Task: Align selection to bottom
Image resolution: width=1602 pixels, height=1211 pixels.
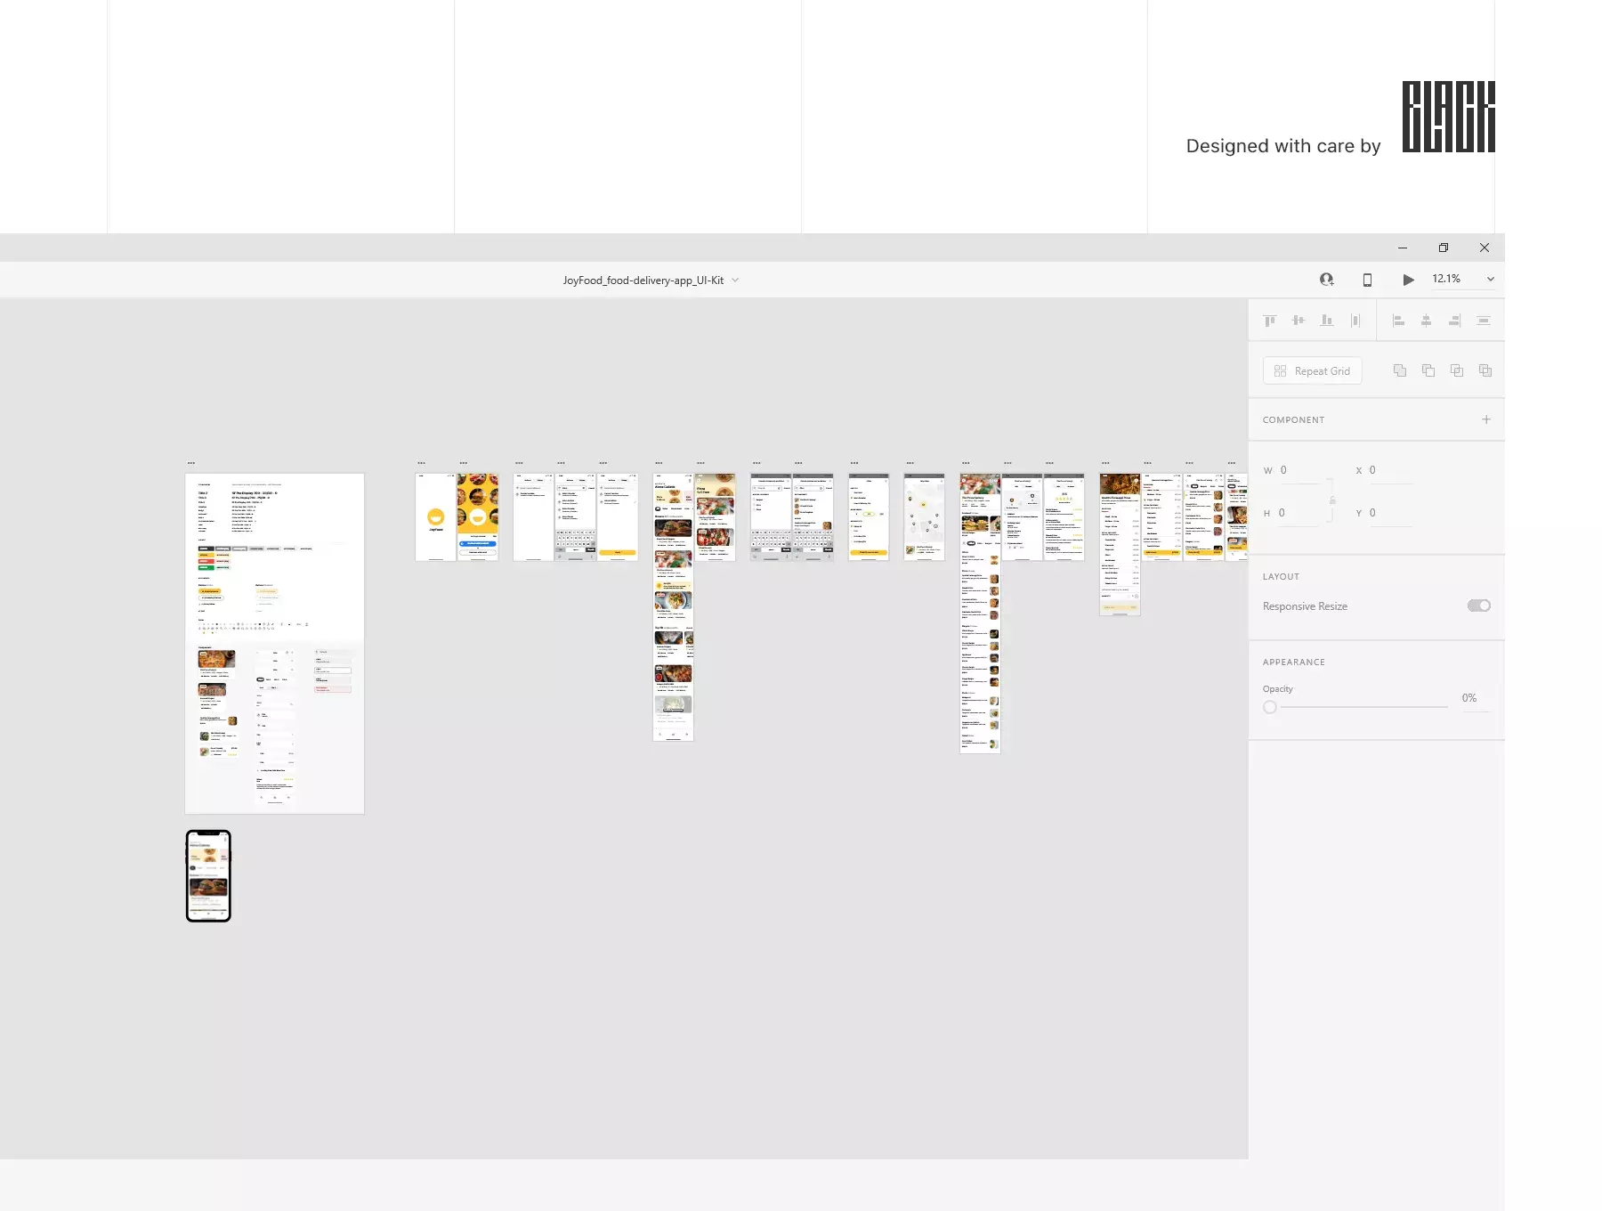Action: coord(1327,321)
